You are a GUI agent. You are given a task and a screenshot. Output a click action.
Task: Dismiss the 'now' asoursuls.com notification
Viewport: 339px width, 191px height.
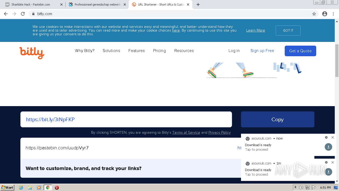pos(333,137)
